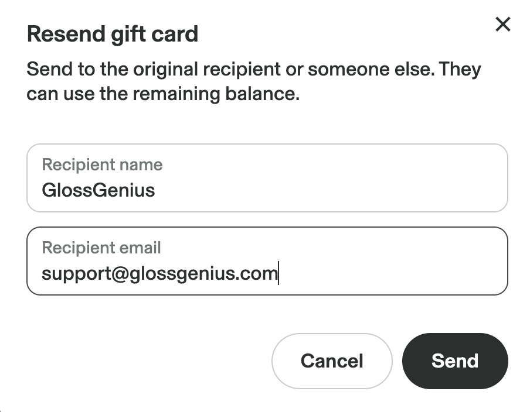
Task: Click the Resend gift card heading
Action: tap(113, 35)
